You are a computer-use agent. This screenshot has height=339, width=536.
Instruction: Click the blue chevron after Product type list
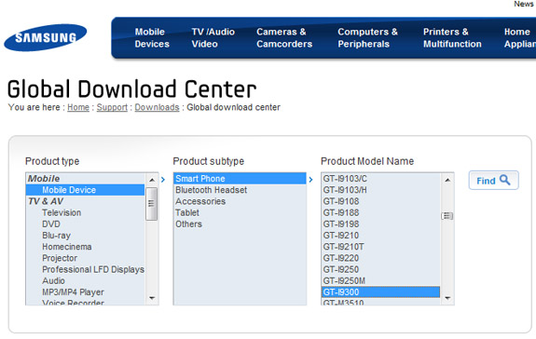click(x=163, y=180)
